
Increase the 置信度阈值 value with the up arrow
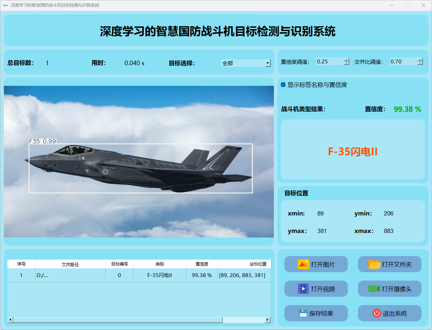346,60
